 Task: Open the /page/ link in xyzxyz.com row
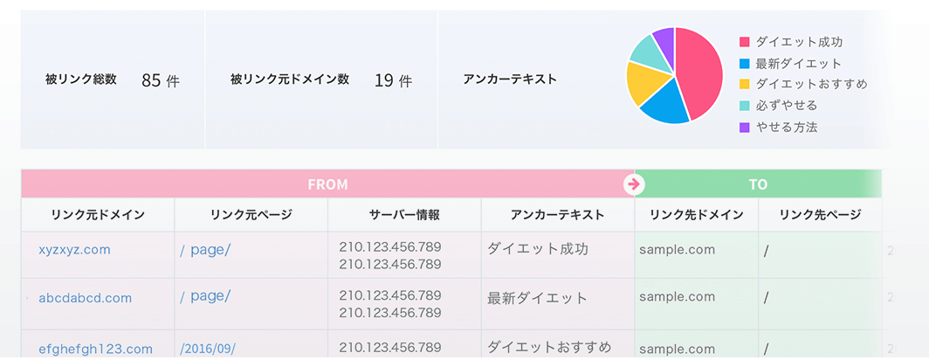pyautogui.click(x=205, y=250)
